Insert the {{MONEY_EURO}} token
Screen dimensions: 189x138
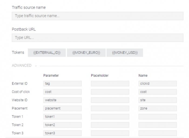point(86,53)
